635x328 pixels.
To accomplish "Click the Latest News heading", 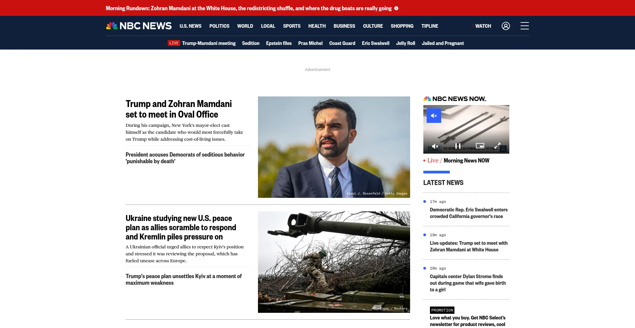I will pyautogui.click(x=443, y=183).
